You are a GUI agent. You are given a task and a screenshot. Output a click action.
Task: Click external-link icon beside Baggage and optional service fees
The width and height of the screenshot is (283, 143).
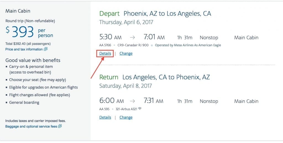60,126
